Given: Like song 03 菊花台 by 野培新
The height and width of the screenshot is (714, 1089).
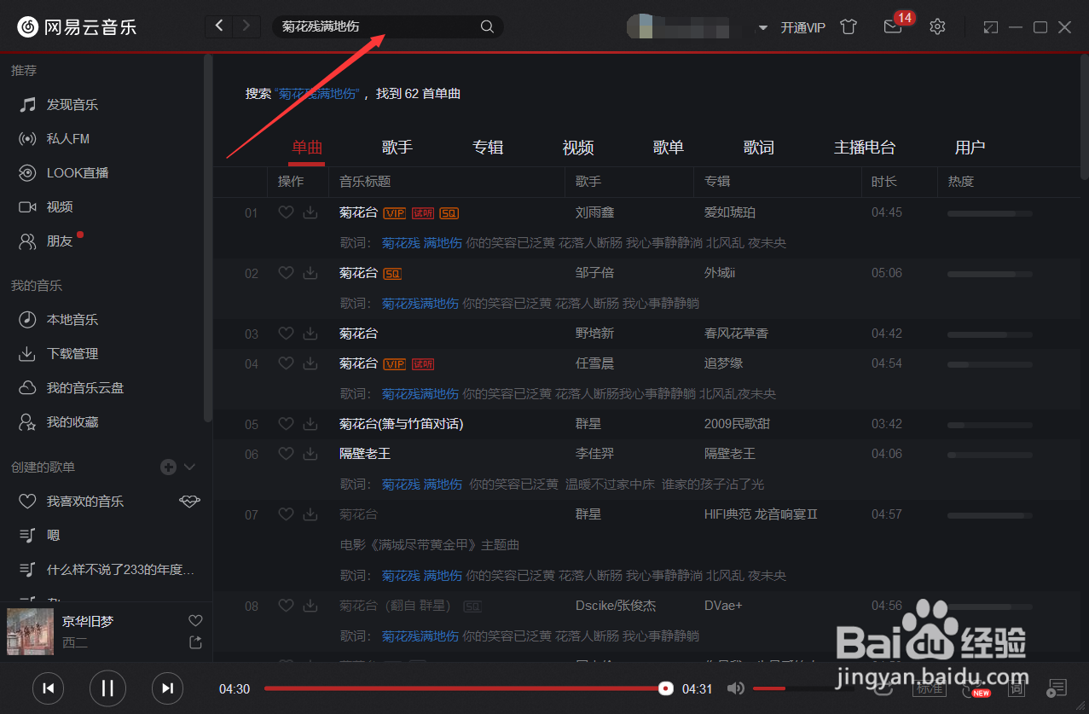Looking at the screenshot, I should tap(286, 334).
